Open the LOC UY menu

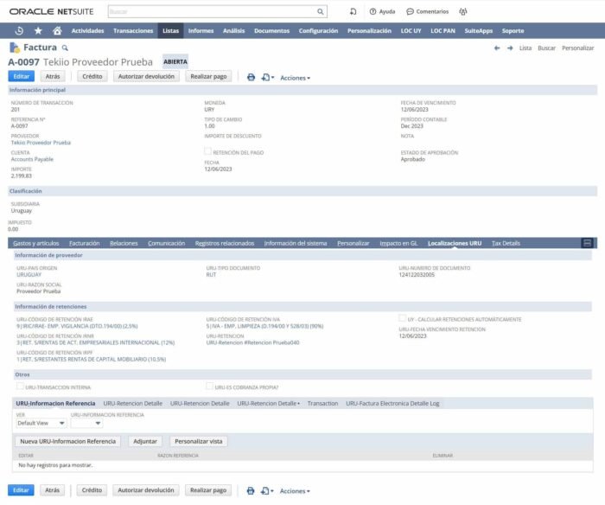coord(411,30)
